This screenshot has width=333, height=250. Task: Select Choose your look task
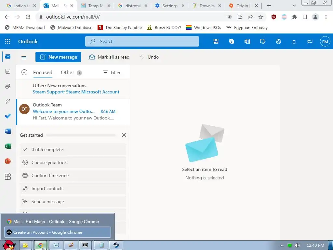coord(73,163)
